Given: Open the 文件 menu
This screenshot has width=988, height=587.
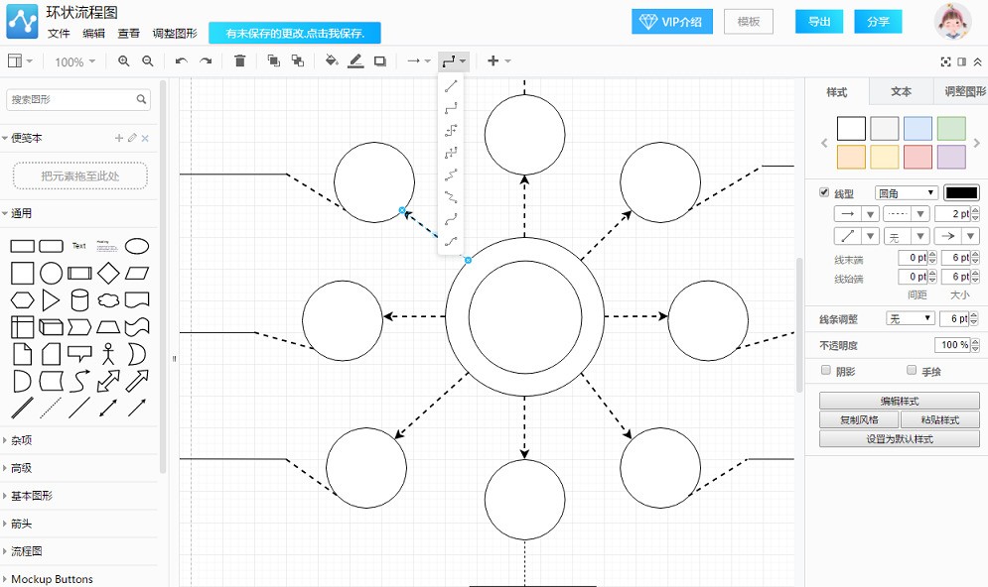Looking at the screenshot, I should [x=59, y=34].
